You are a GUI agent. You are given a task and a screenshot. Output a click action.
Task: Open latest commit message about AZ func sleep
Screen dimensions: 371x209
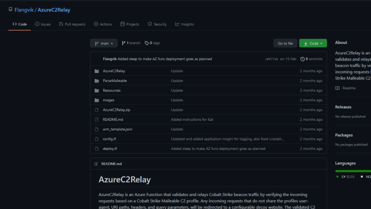click(165, 59)
